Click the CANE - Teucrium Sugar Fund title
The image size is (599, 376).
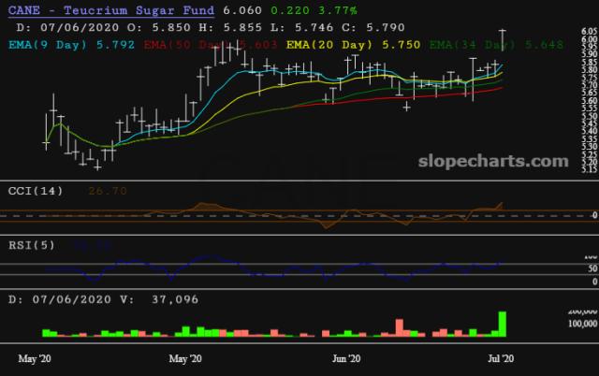tap(108, 11)
